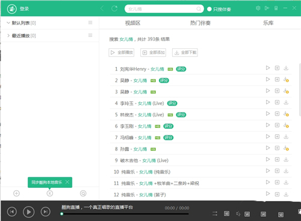Play 李玉刚 - 女儿情
The height and width of the screenshot is (221, 301).
point(268,125)
